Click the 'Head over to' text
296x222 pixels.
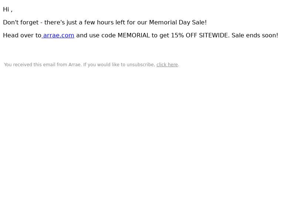pyautogui.click(x=22, y=35)
